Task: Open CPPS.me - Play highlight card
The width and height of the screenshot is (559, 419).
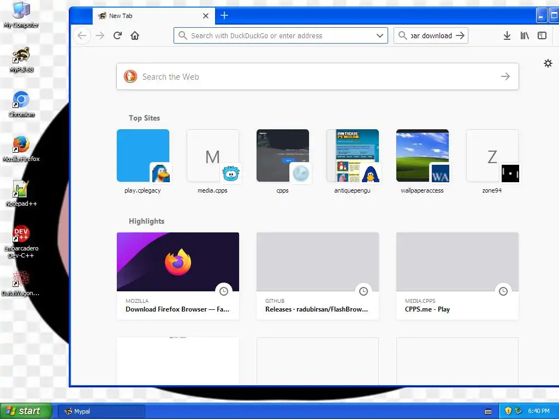Action: point(457,276)
